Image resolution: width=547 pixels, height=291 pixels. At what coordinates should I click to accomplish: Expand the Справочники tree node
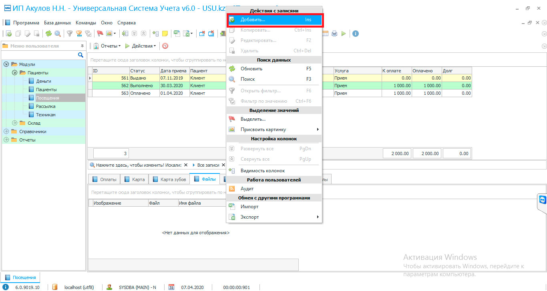pyautogui.click(x=6, y=132)
